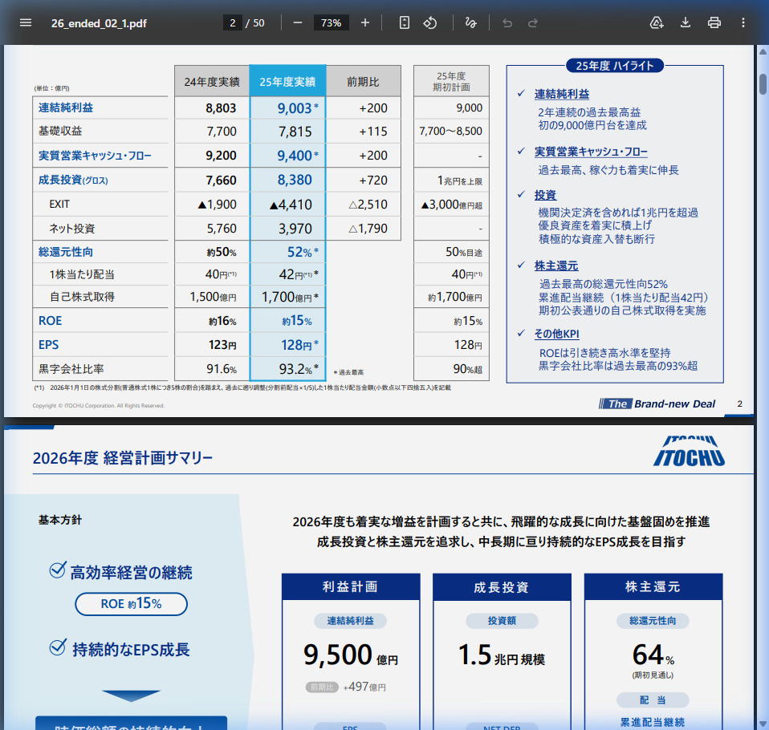
Task: Click the 73% zoom level field
Action: point(331,22)
